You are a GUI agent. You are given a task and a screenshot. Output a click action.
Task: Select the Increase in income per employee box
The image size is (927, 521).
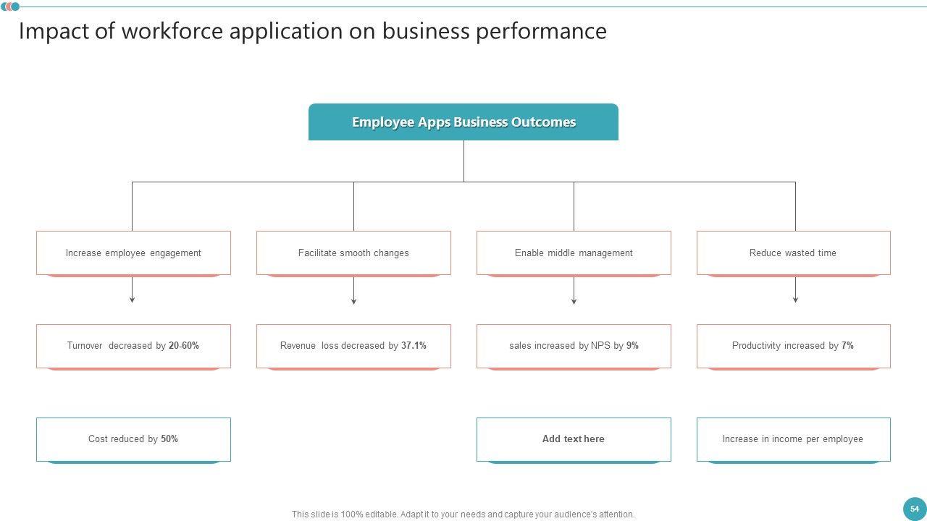click(793, 439)
